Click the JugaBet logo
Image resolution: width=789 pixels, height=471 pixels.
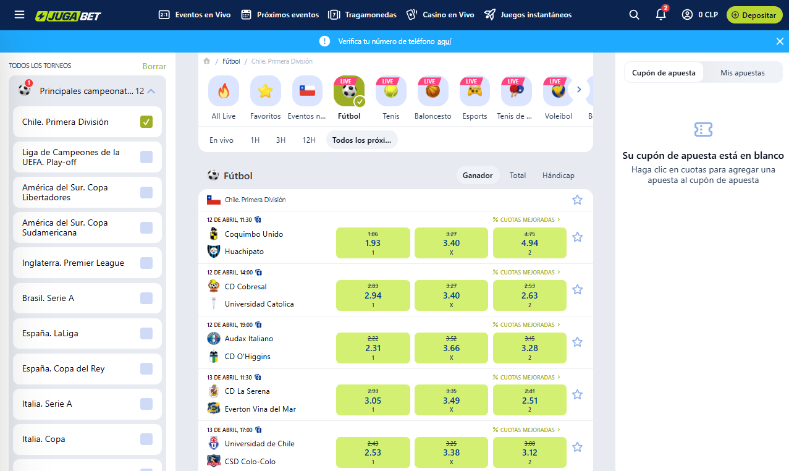68,15
